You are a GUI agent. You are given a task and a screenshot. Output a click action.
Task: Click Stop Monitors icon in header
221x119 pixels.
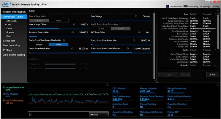(x=168, y=6)
